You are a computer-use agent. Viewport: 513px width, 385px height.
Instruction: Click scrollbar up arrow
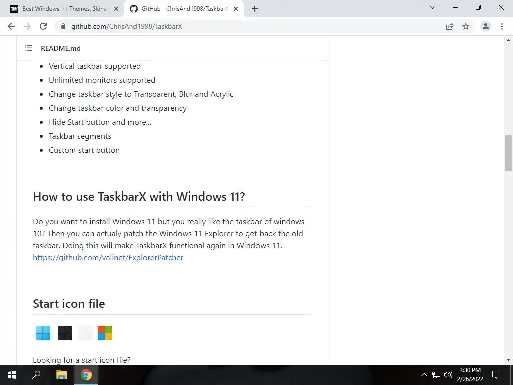(508, 40)
